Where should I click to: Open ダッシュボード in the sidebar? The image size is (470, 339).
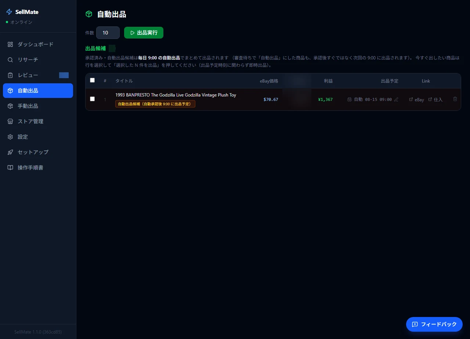coord(38,44)
